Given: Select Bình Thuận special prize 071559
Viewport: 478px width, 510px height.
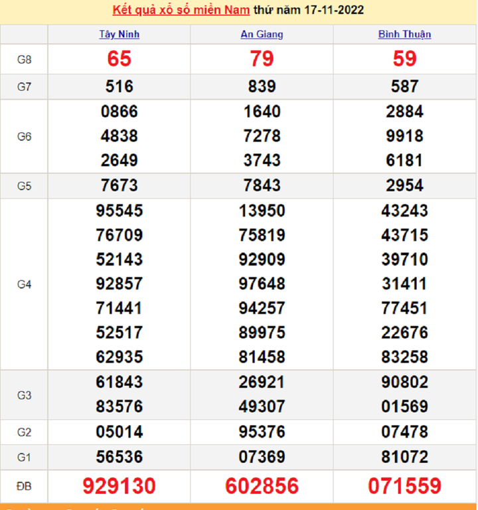Looking at the screenshot, I should 404,486.
